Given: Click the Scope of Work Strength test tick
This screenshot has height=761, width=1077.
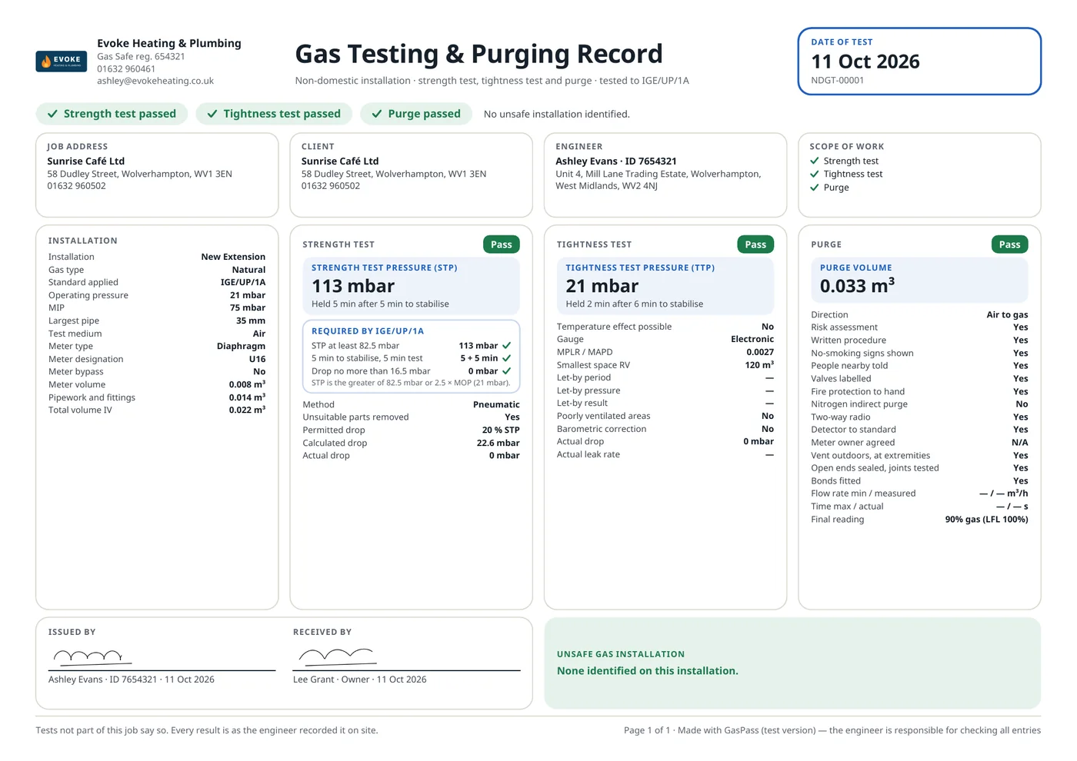Looking at the screenshot, I should click(x=815, y=161).
